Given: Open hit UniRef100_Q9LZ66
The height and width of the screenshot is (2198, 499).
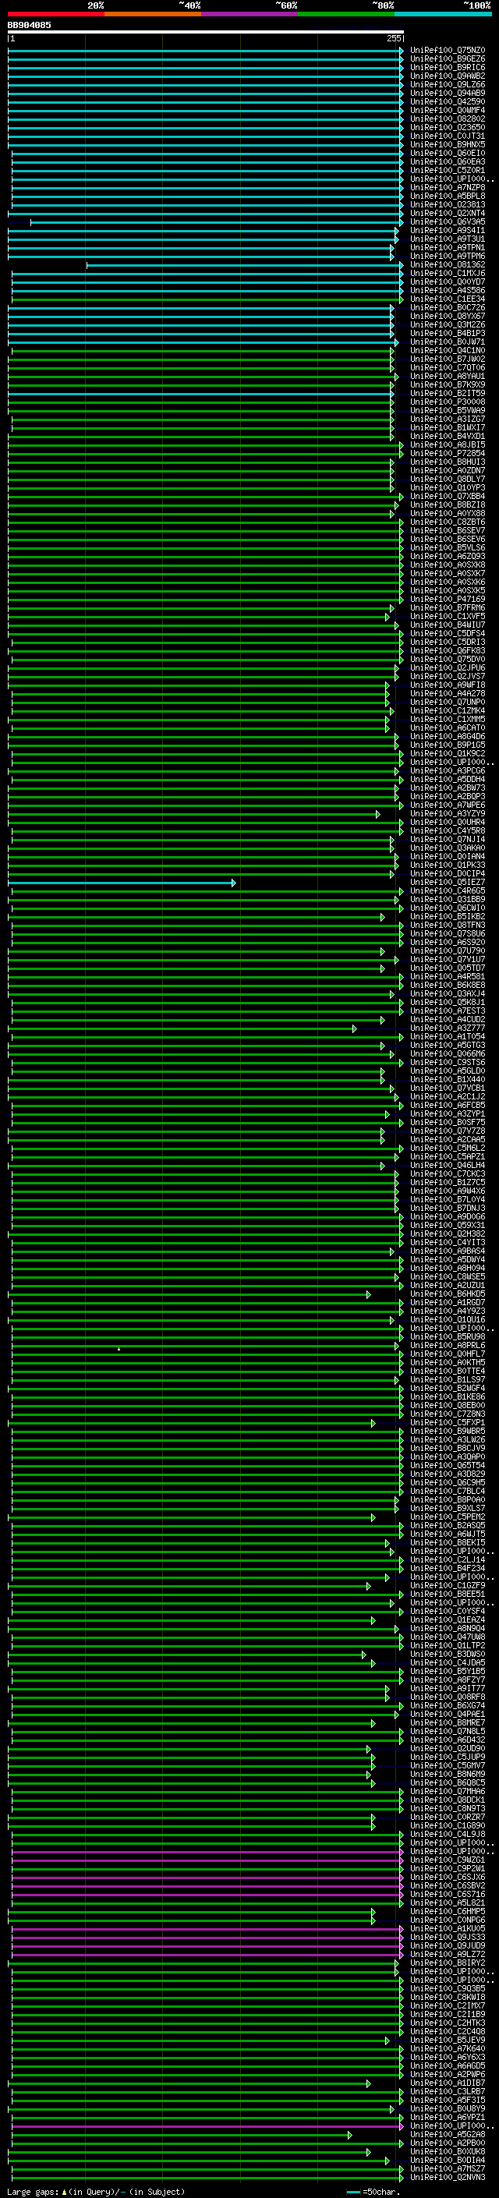Looking at the screenshot, I should (447, 84).
